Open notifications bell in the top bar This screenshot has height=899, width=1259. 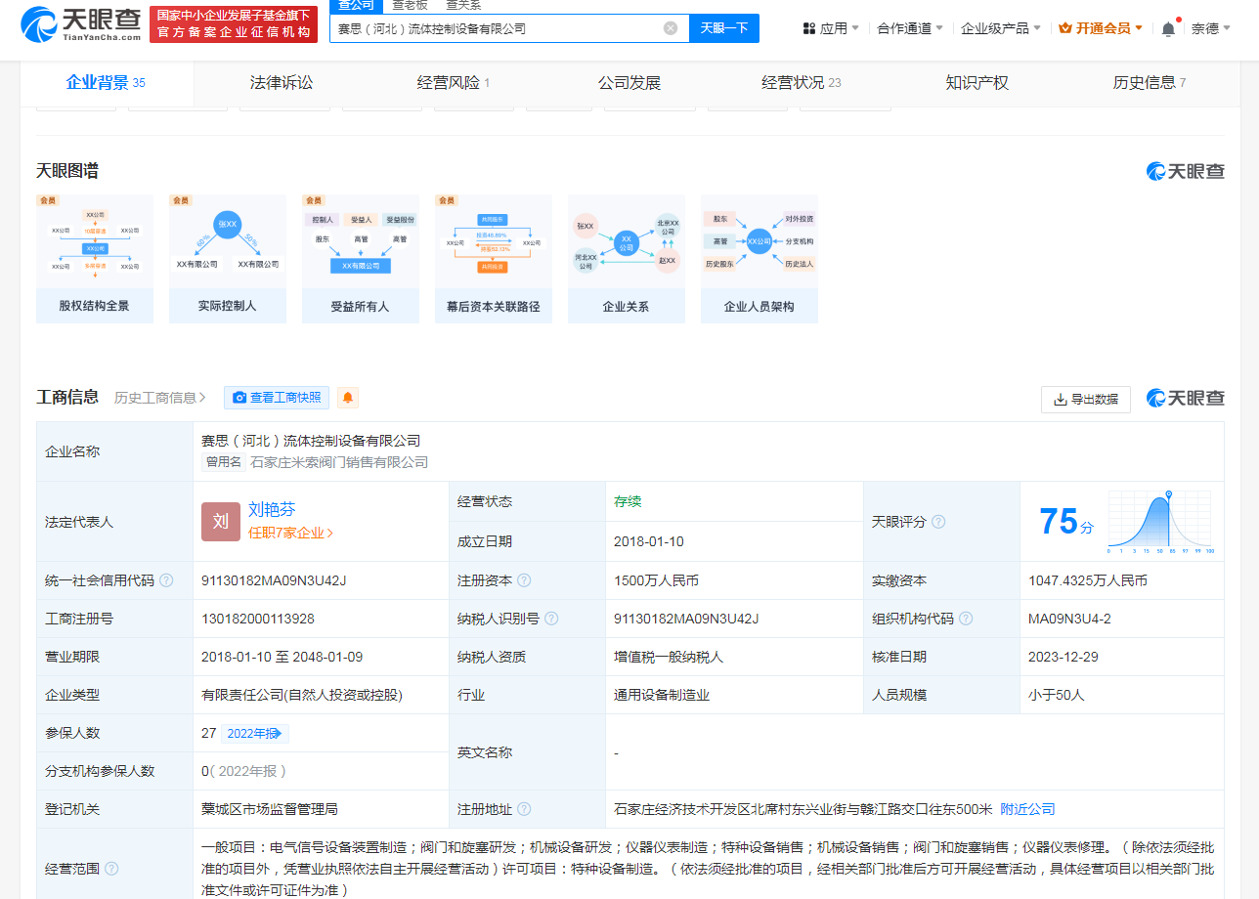coord(1168,28)
